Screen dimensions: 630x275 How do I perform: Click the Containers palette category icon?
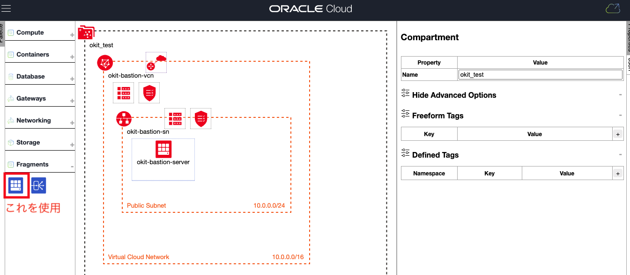(11, 55)
